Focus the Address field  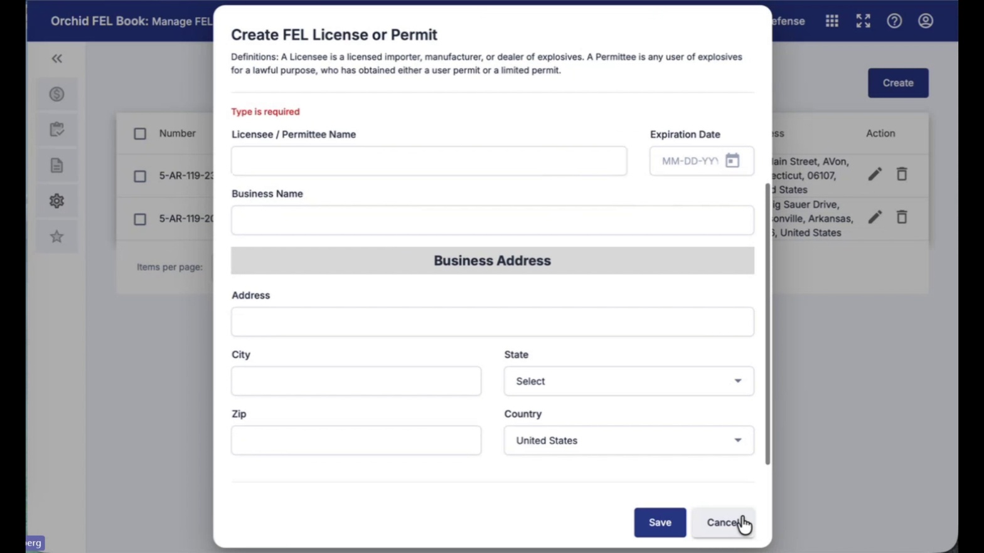493,322
